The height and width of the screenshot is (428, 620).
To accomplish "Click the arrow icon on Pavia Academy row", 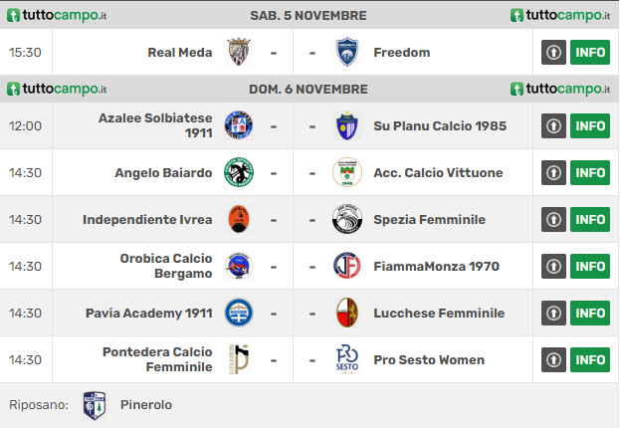I will coord(553,313).
